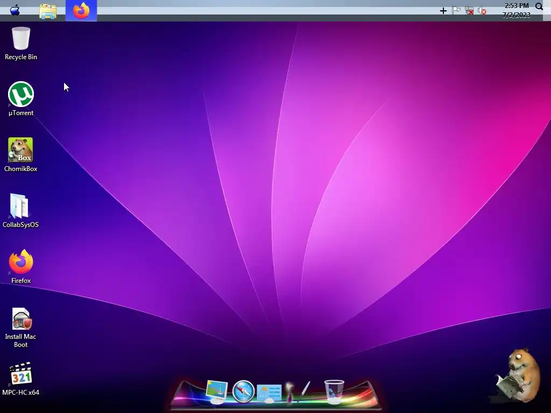The height and width of the screenshot is (413, 551).
Task: Click the hamster reading a book mascot
Action: click(518, 375)
